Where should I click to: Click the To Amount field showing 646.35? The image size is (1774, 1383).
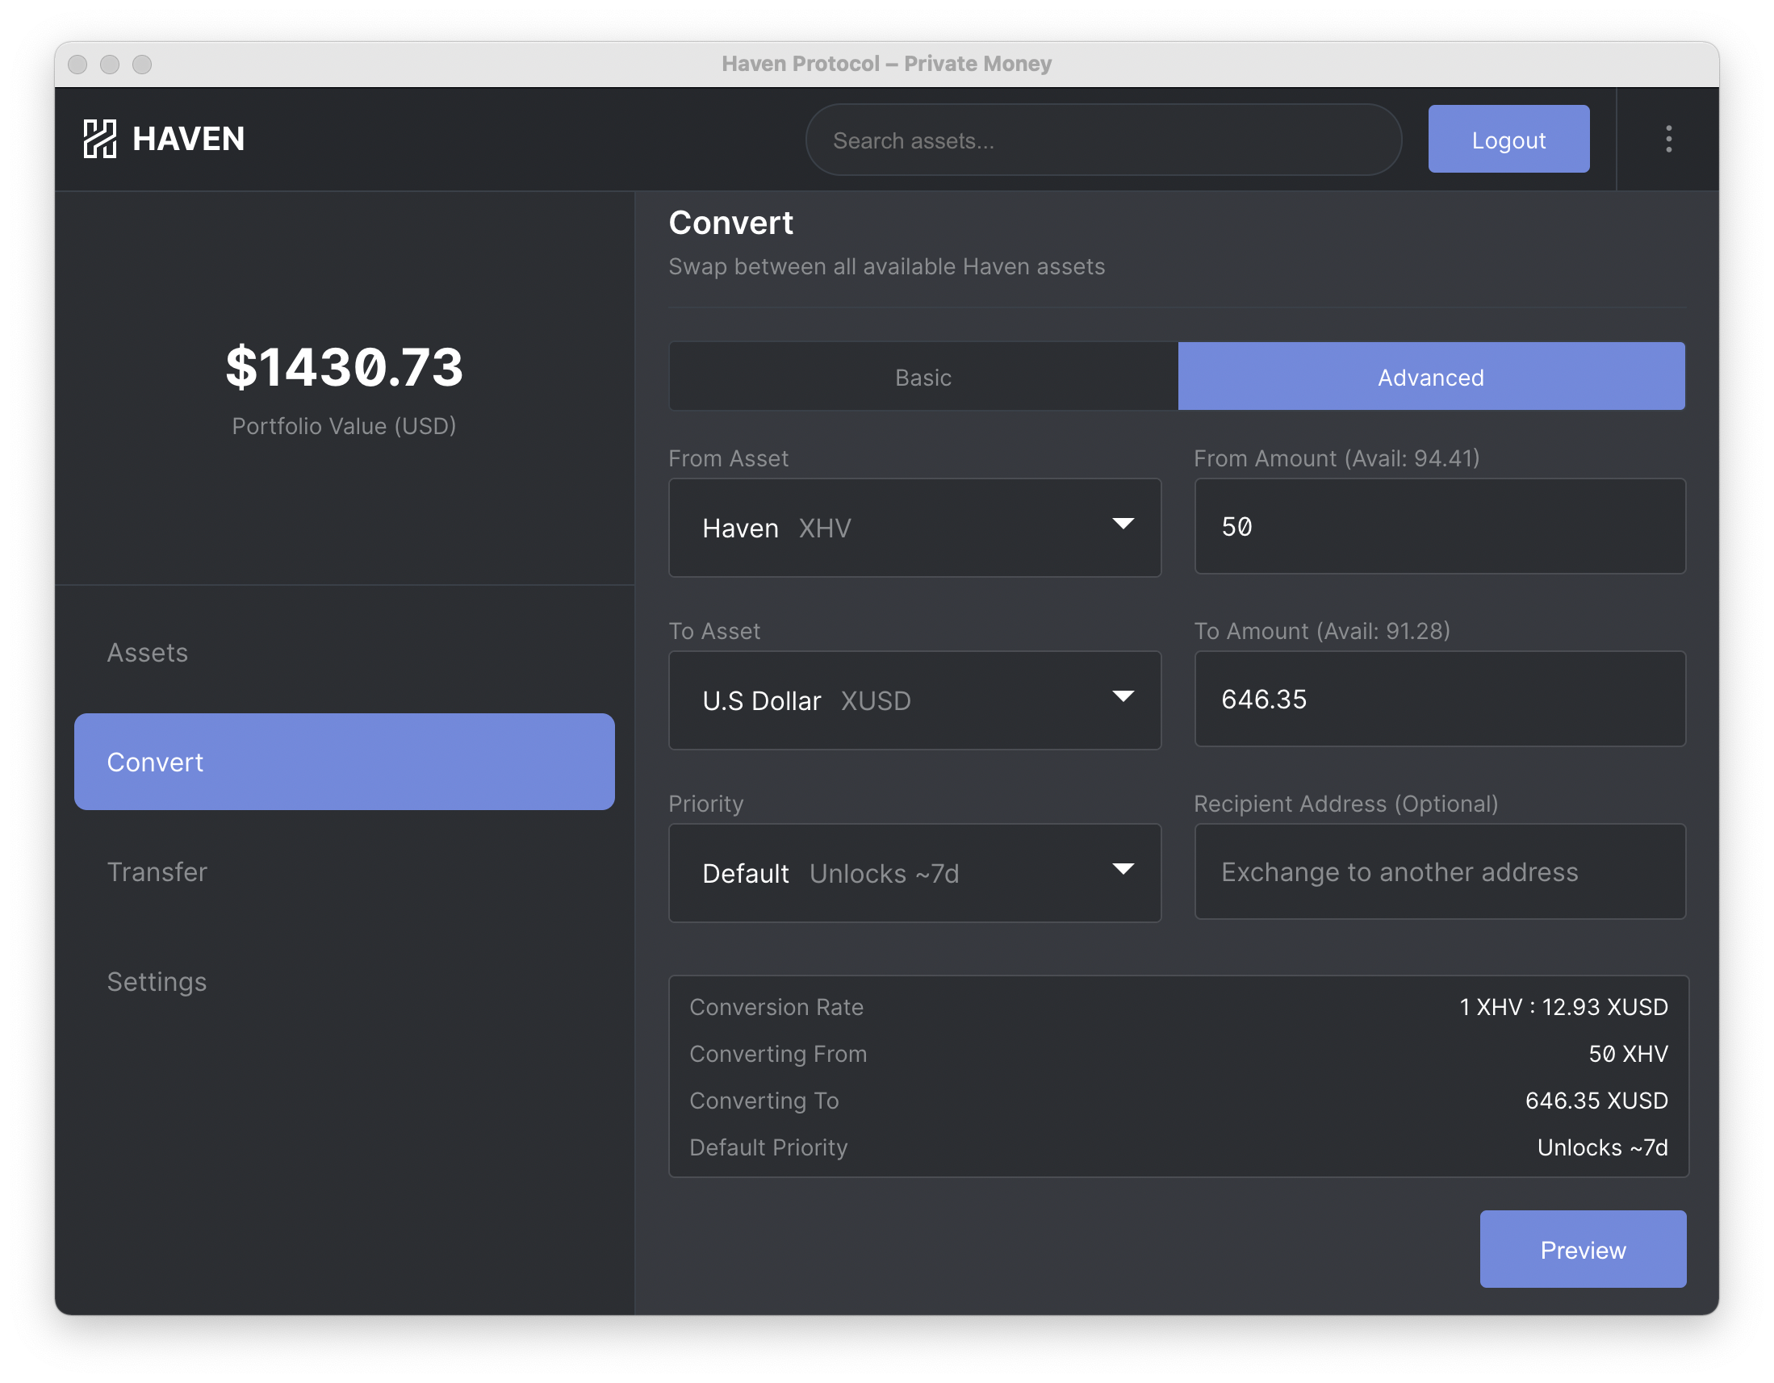(1439, 700)
